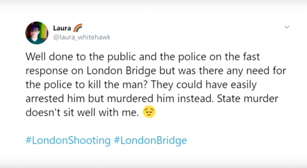
Task: Click the tweet line starting "the police to kill"
Action: 141,85
